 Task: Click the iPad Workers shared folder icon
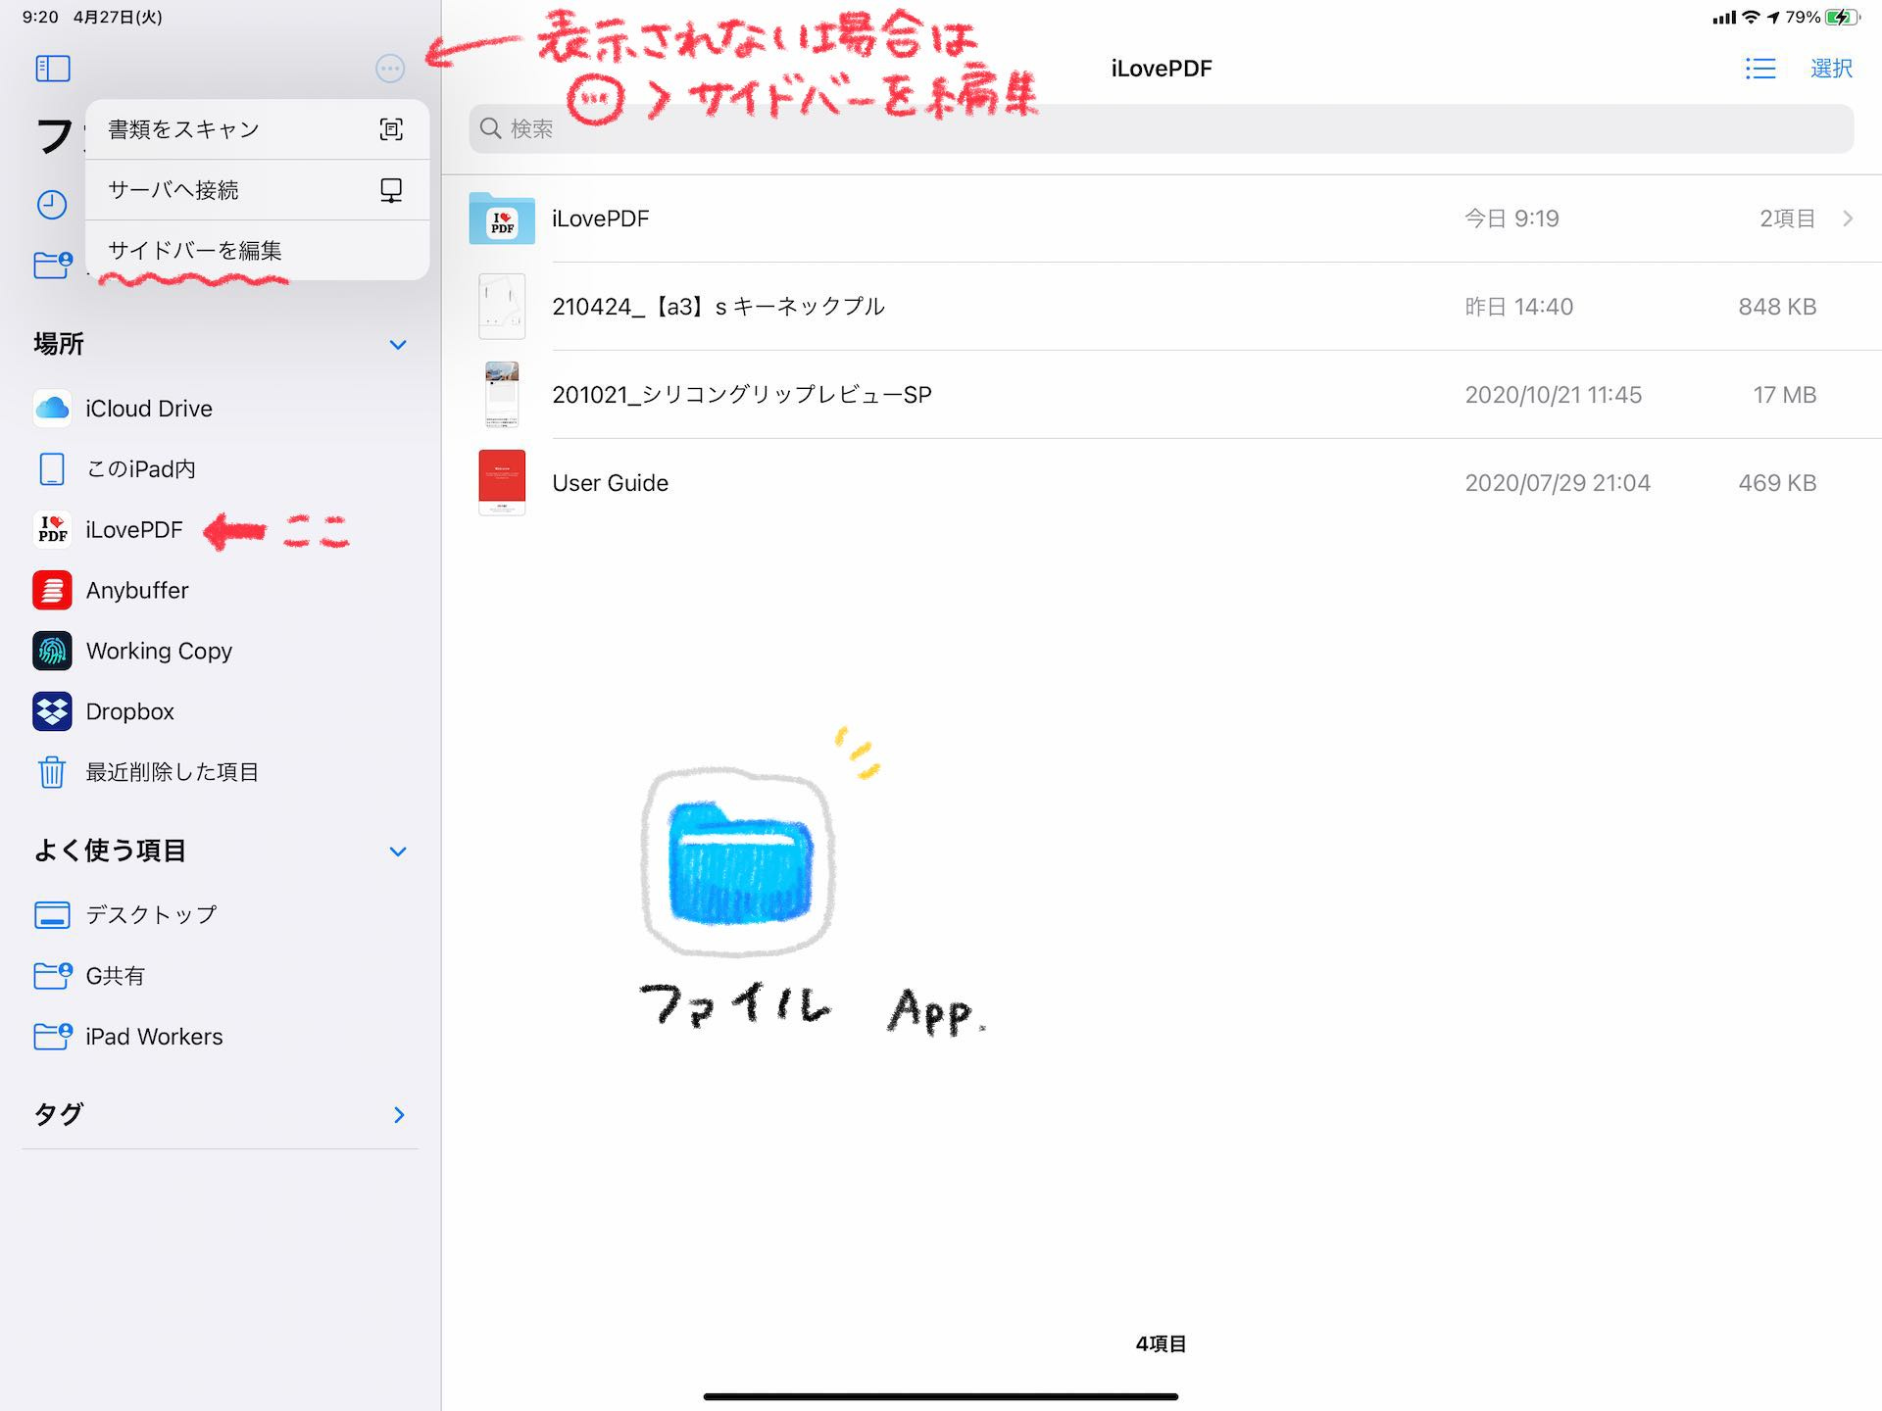(x=53, y=1036)
